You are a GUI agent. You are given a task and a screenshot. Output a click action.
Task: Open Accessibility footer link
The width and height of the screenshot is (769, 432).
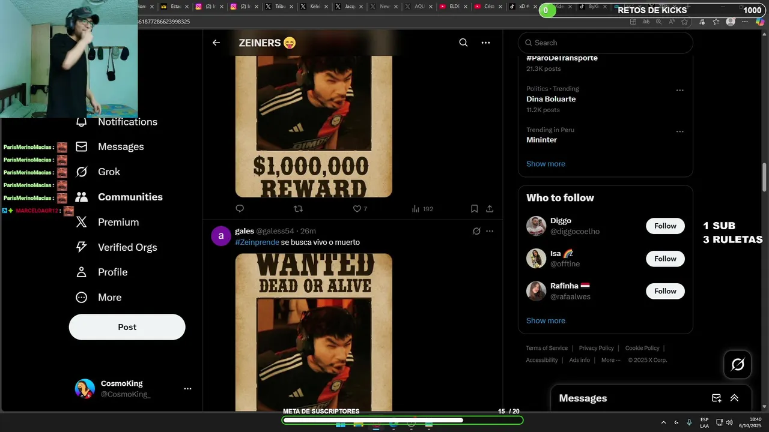click(542, 360)
